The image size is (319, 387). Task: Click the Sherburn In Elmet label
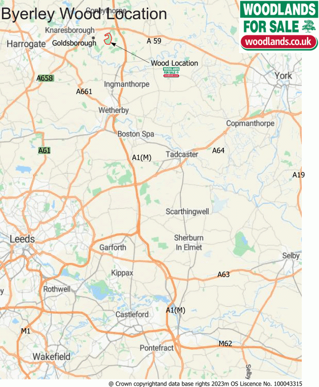189,242
